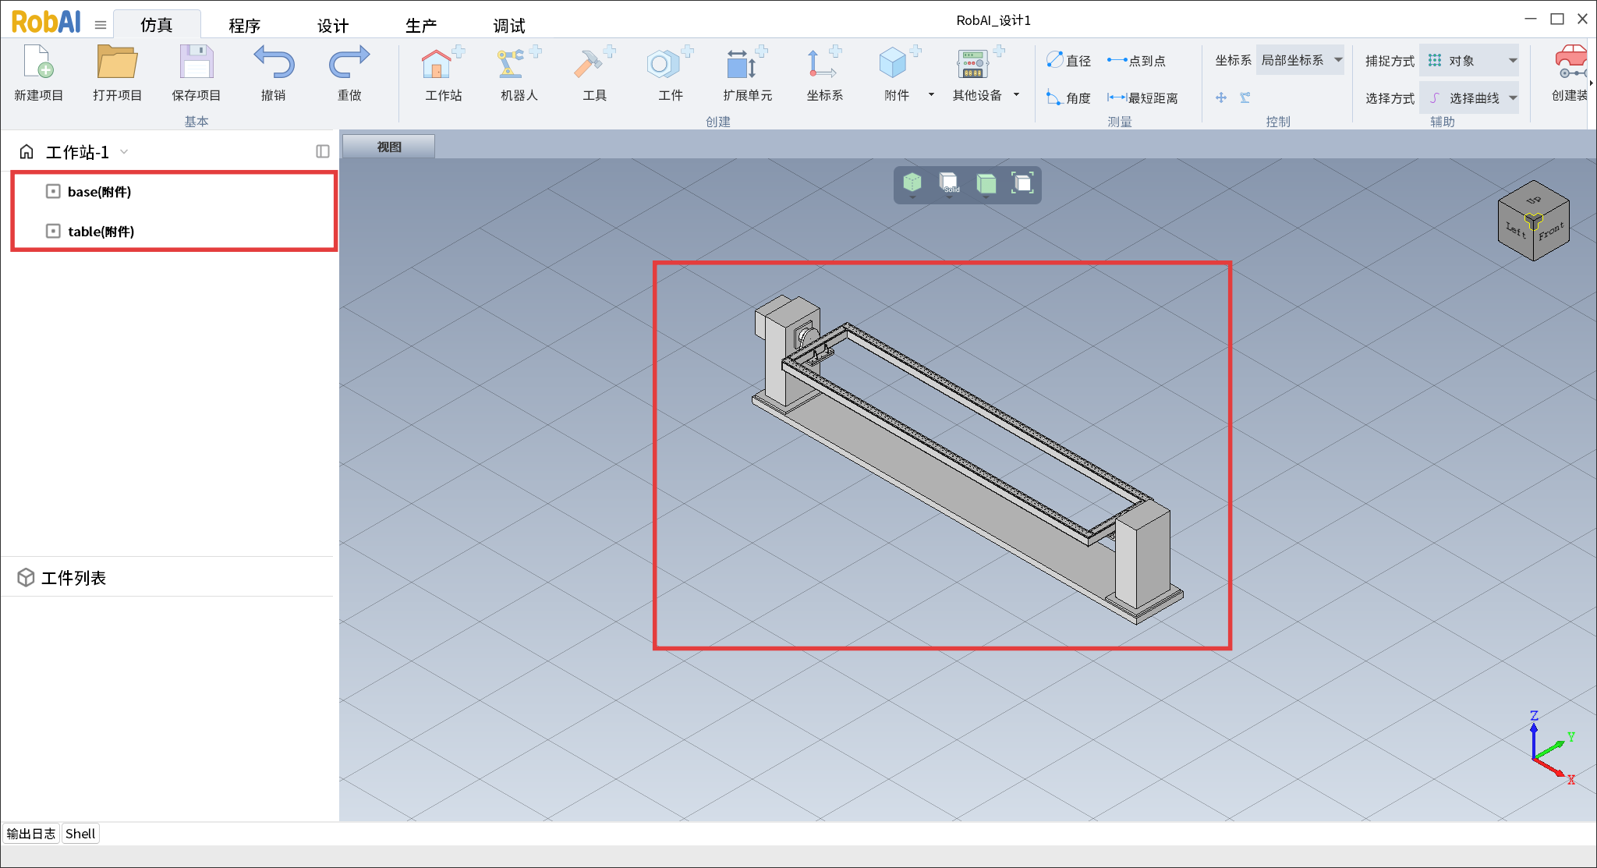
Task: Toggle the base(附件) tree node box
Action: coord(53,191)
